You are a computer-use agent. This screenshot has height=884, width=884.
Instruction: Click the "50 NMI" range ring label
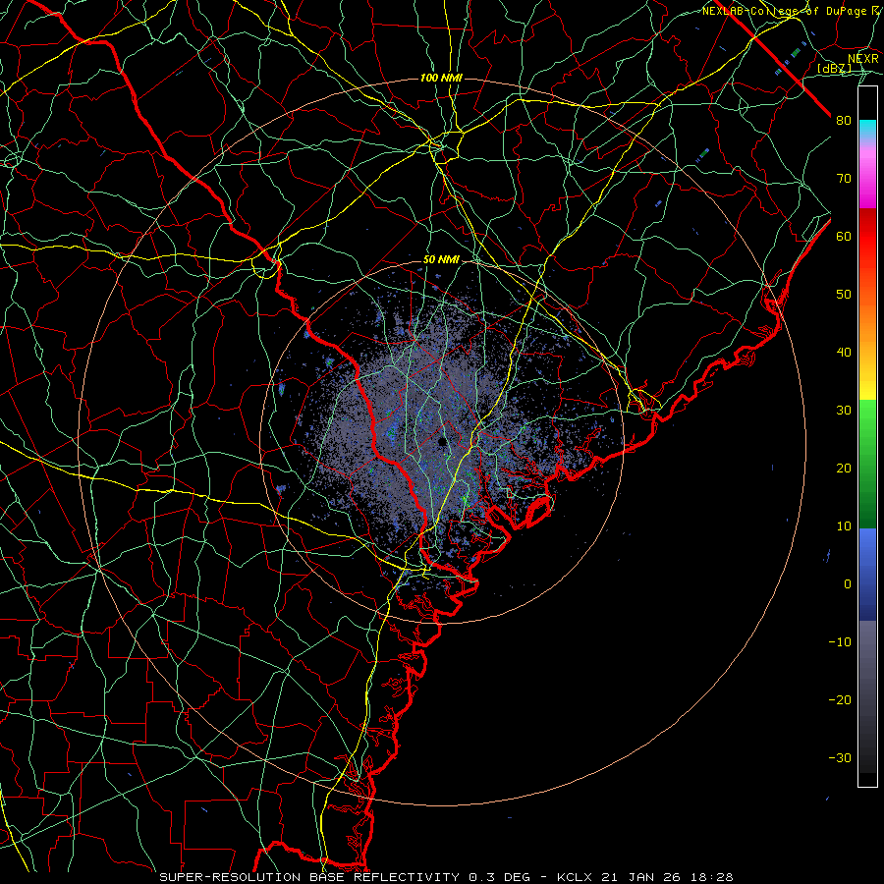point(441,260)
